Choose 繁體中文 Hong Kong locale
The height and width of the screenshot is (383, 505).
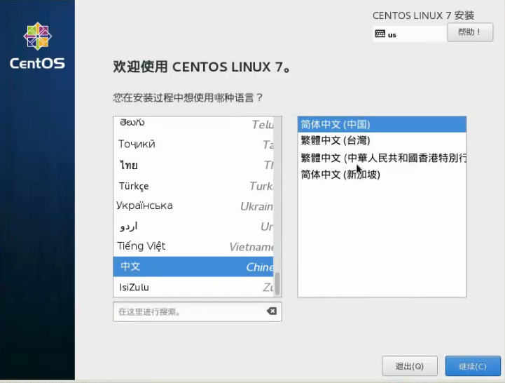tap(382, 158)
